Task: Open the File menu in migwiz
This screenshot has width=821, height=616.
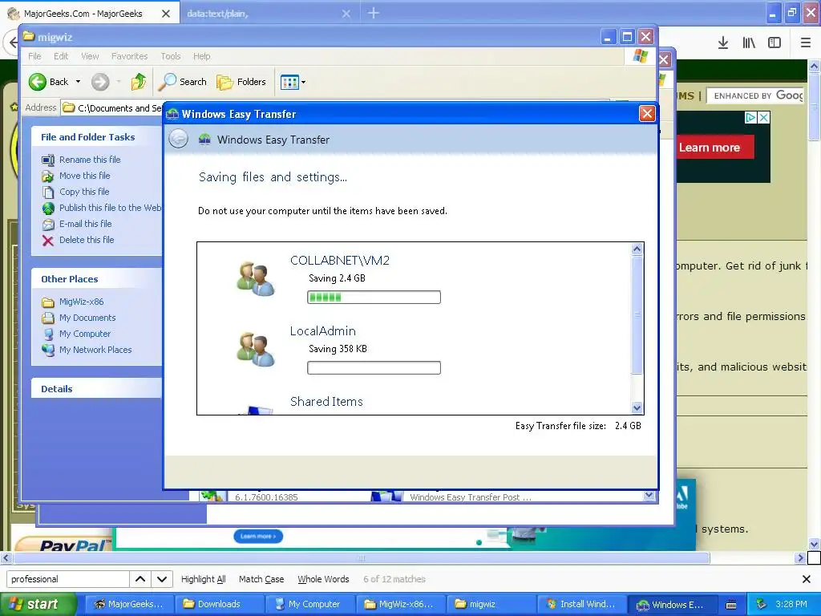Action: (34, 56)
